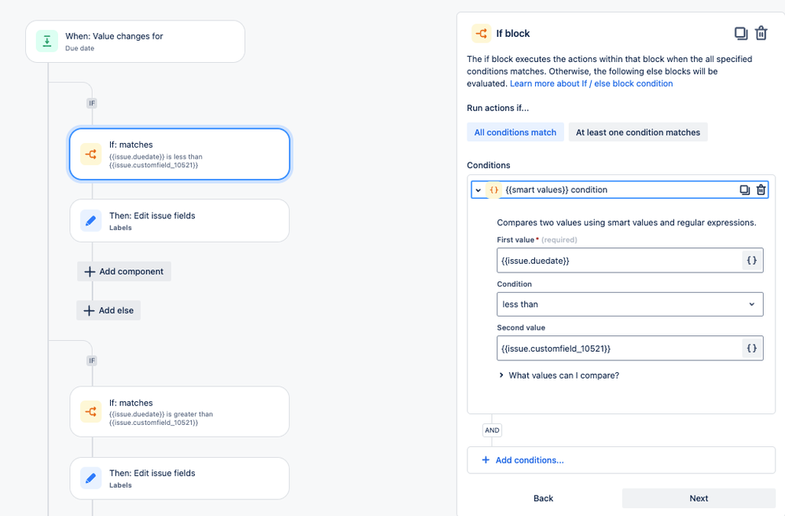Click Add else in the first branch
785x516 pixels.
pyautogui.click(x=108, y=310)
